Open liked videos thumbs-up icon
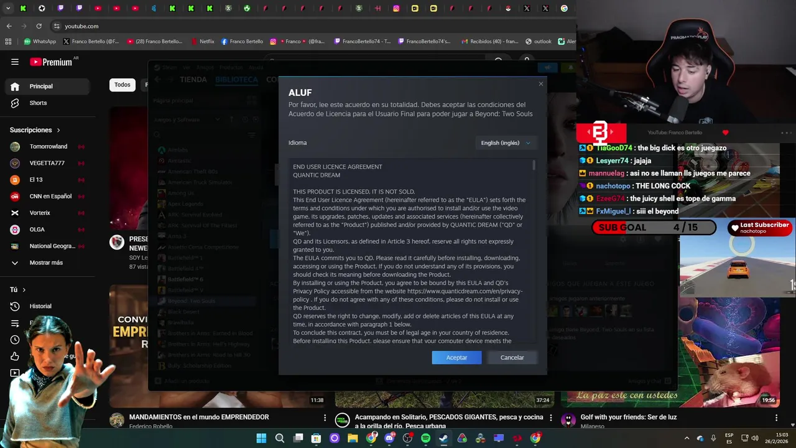 tap(15, 357)
